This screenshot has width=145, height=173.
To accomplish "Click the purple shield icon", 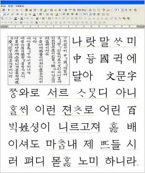I will pyautogui.click(x=104, y=10).
